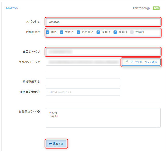The image size is (166, 152).
Task: Click the Amazon.co.jp marketplace label
Action: pos(141,8)
